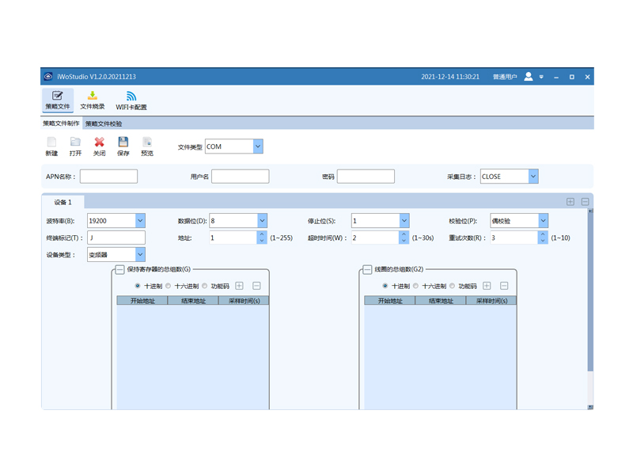The height and width of the screenshot is (475, 633).
Task: Select 十六进制 radio in group (G)
Action: coord(169,286)
